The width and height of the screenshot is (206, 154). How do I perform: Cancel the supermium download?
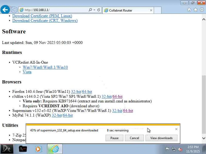tap(134, 138)
